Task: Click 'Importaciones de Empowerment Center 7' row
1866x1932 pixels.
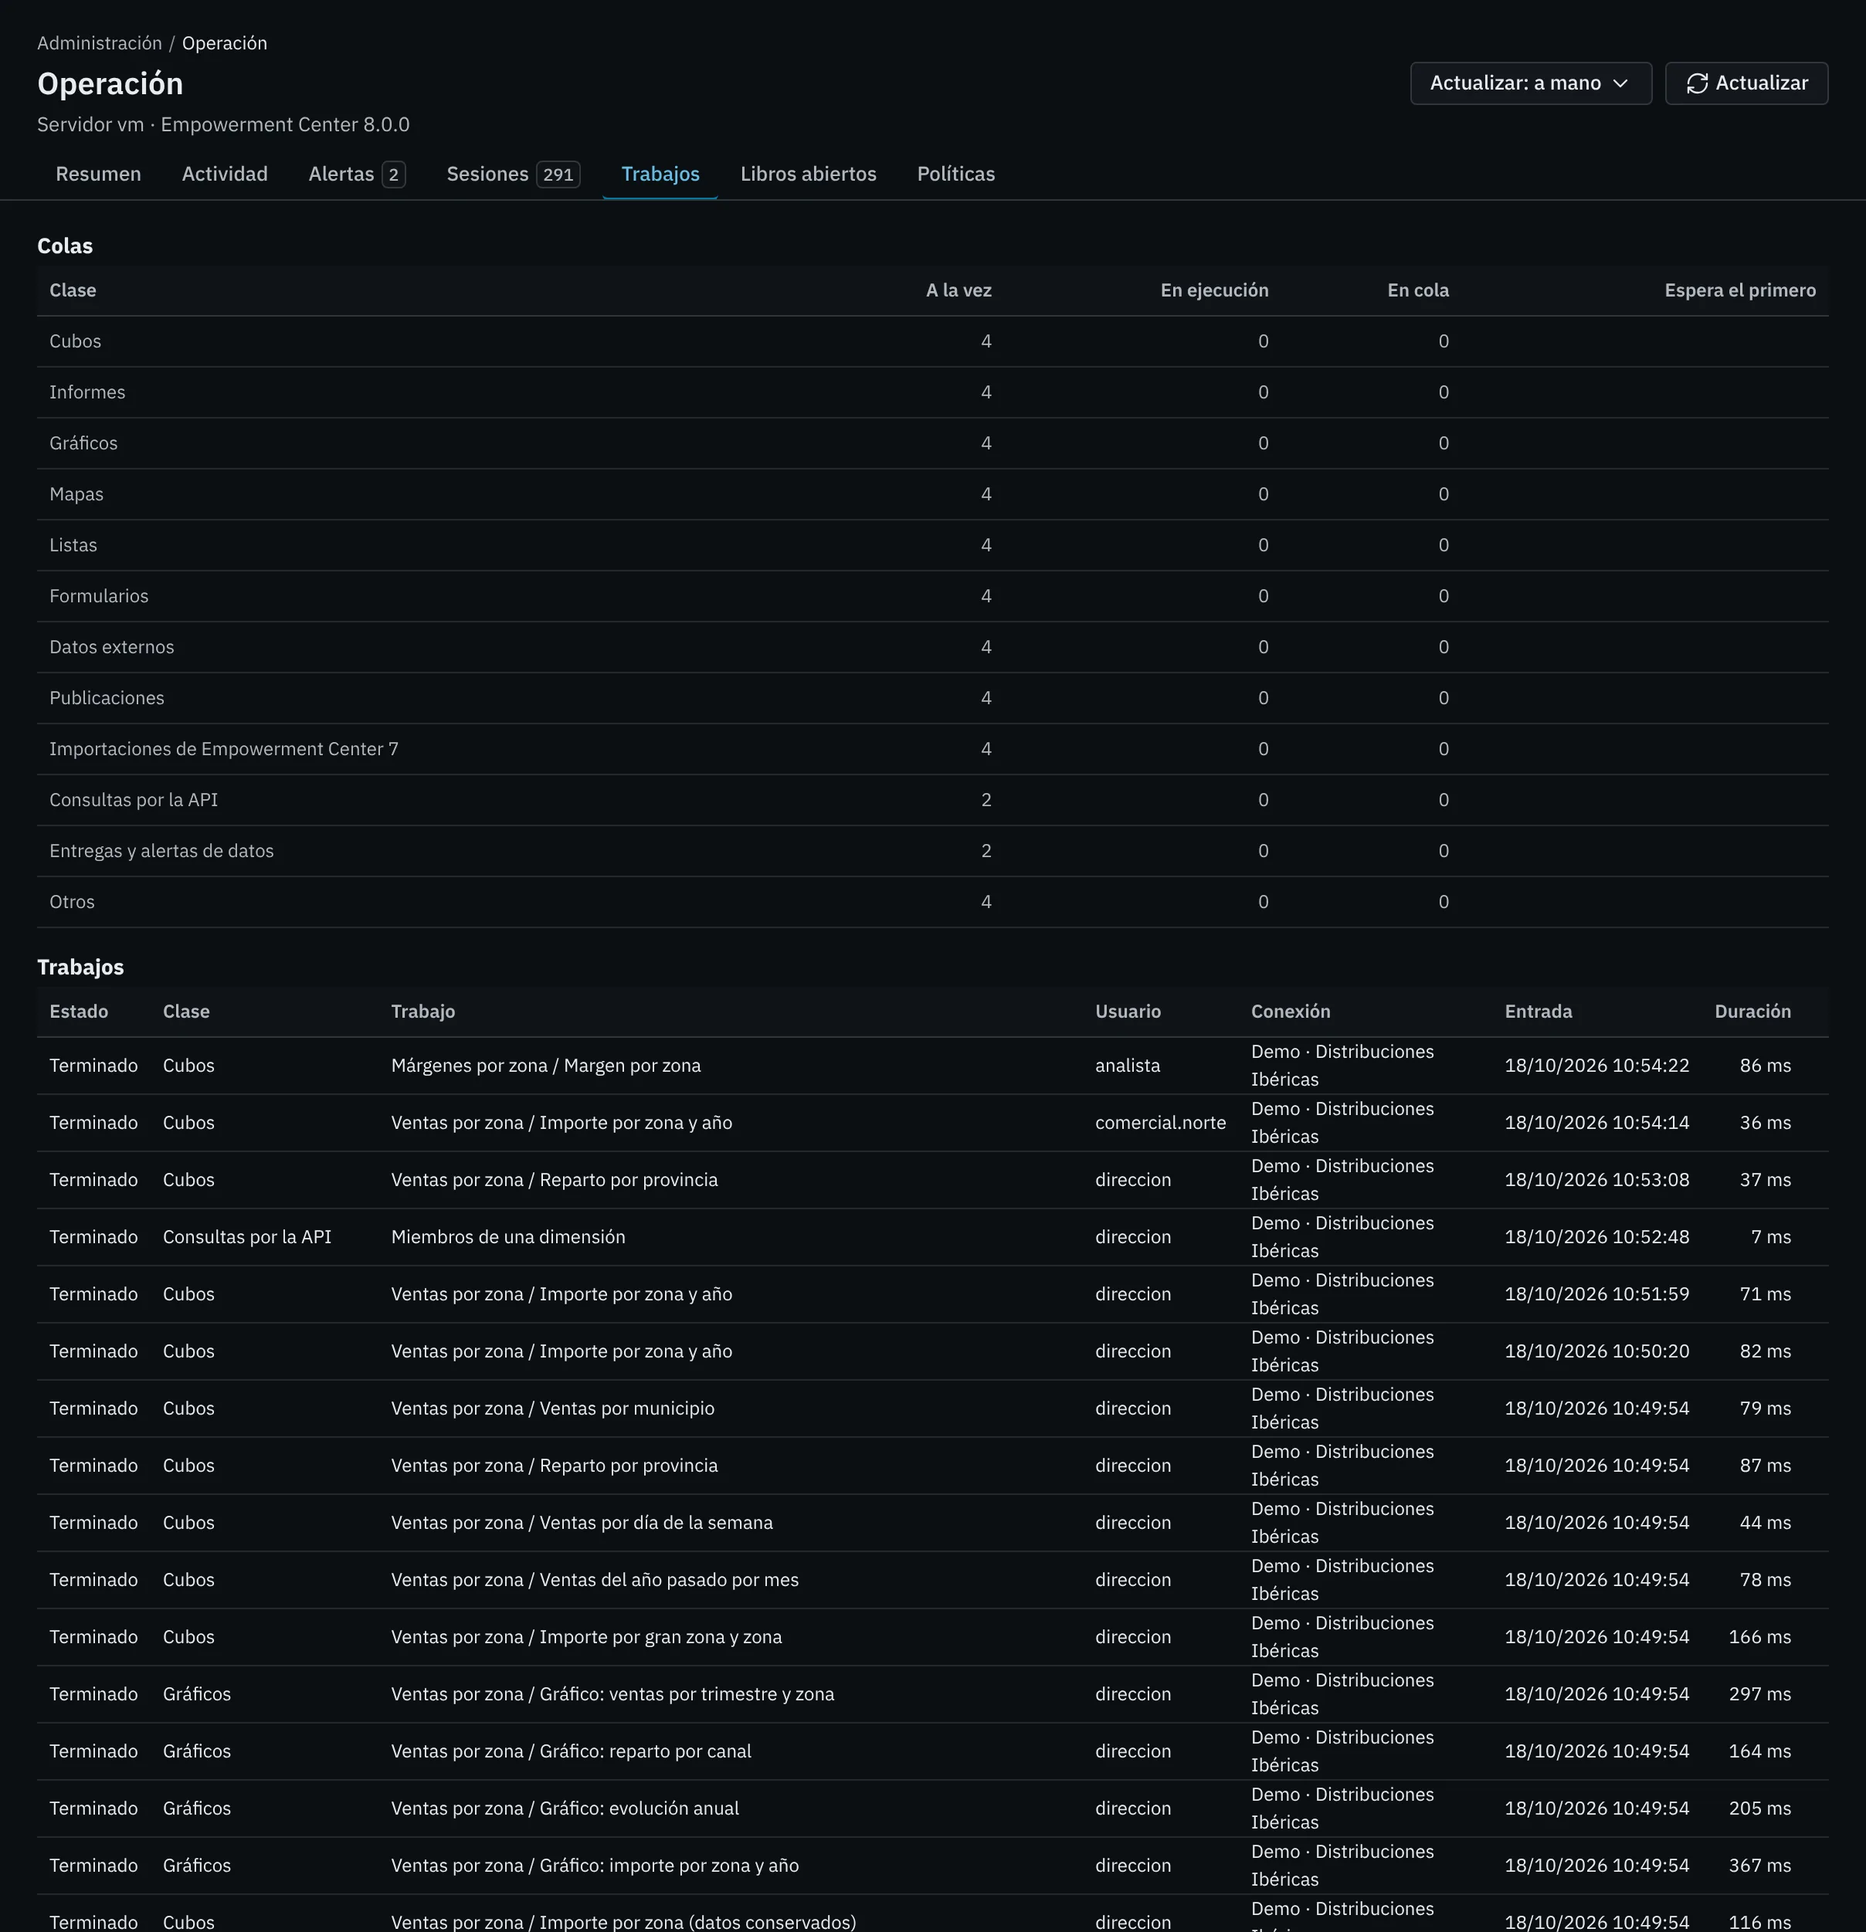Action: (x=932, y=749)
